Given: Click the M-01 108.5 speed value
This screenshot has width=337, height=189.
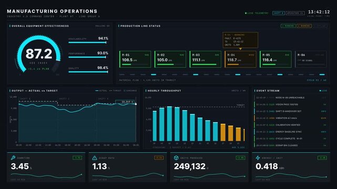Looking at the screenshot, I should point(127,60).
